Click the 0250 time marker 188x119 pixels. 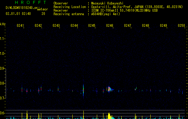pos(181,26)
